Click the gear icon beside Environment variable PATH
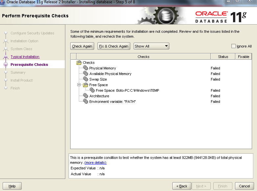The image size is (257, 191). tap(86, 102)
